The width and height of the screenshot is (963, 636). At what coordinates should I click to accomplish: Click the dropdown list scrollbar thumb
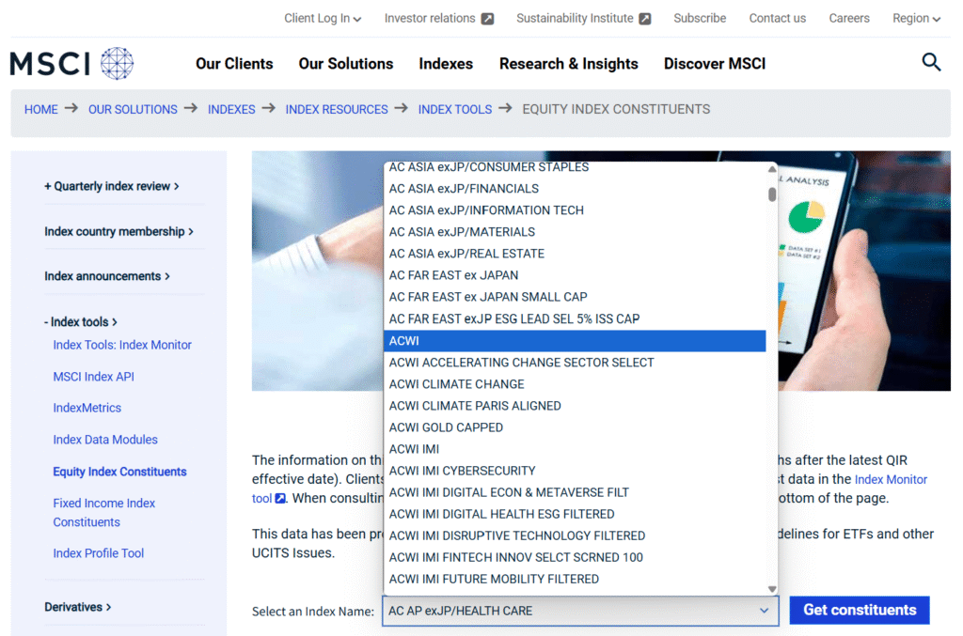coord(772,194)
